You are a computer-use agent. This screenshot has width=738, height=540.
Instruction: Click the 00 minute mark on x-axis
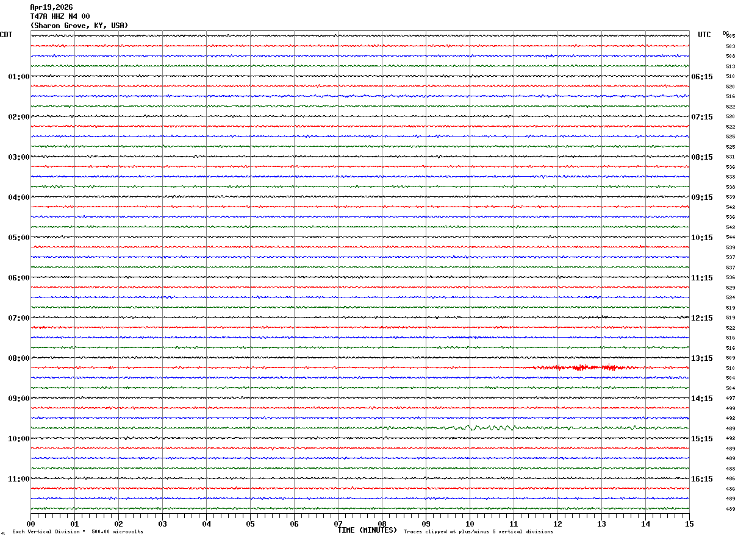tap(31, 524)
